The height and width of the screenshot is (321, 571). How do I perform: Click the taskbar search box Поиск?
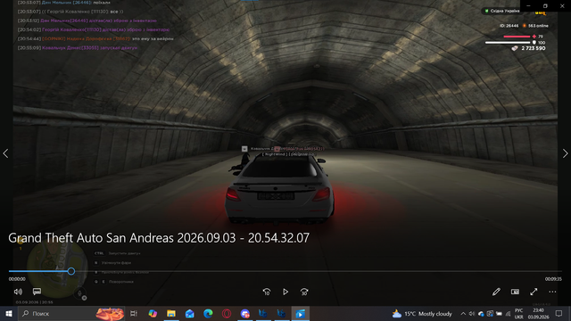coord(71,313)
